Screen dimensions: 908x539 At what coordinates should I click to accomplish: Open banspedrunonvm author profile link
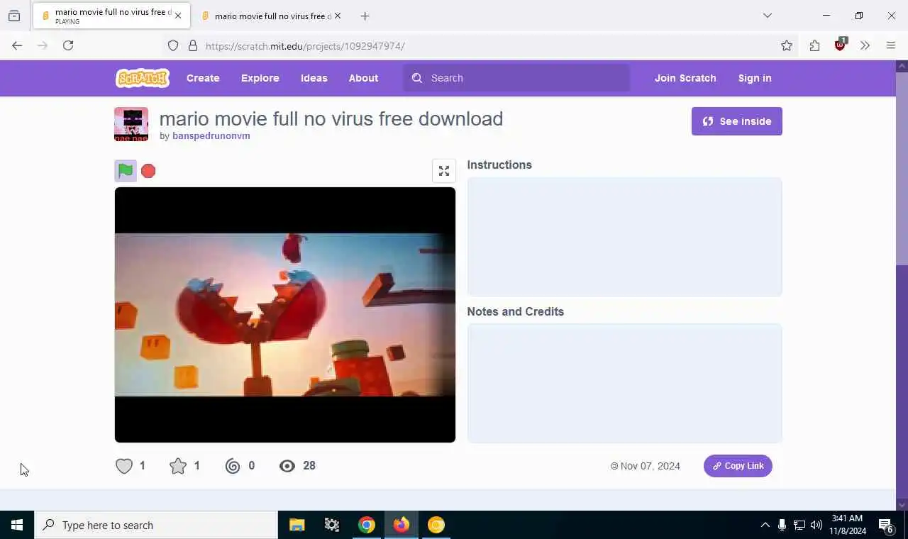[x=211, y=136]
